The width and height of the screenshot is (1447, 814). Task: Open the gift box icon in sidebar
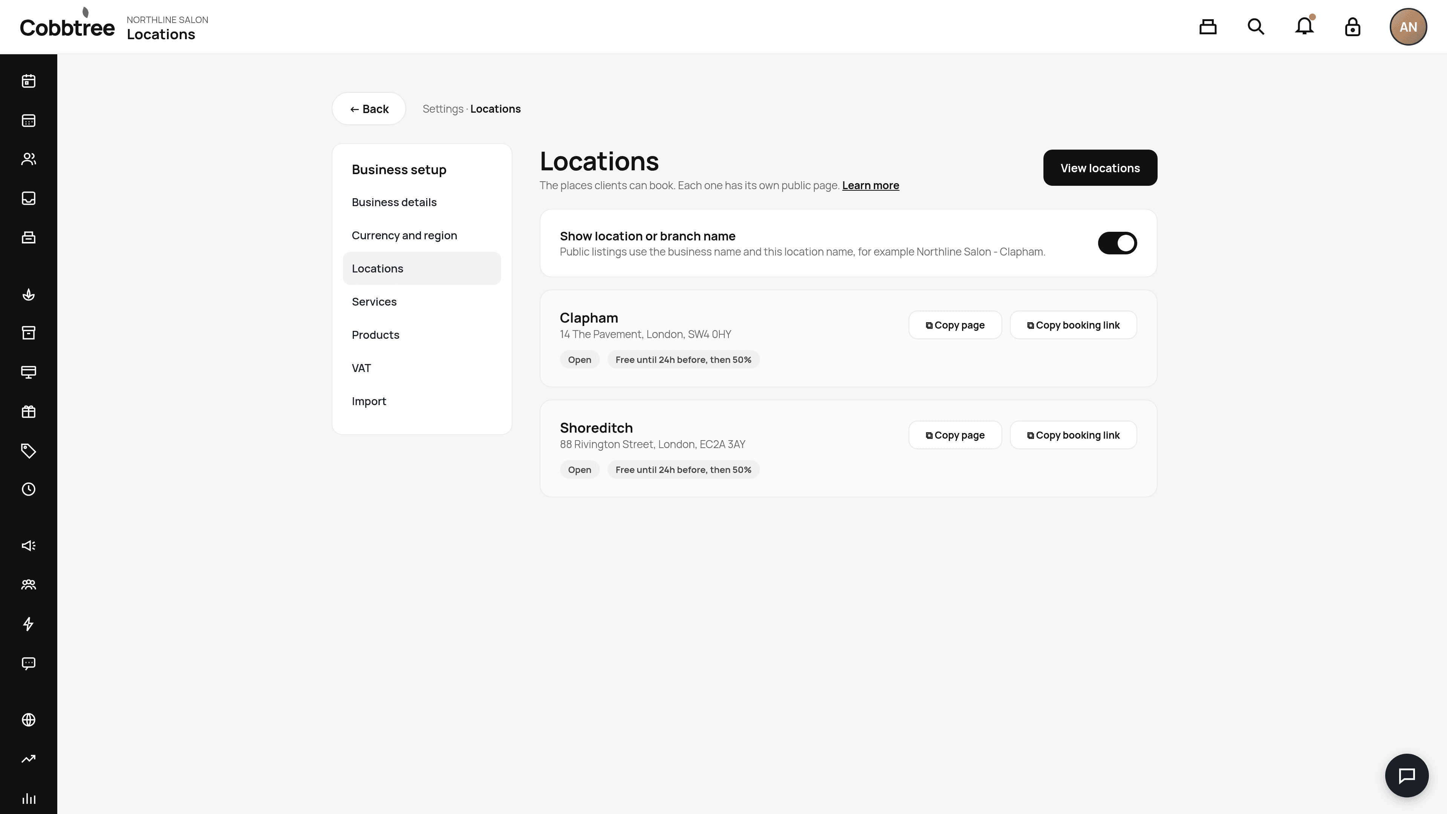29,411
